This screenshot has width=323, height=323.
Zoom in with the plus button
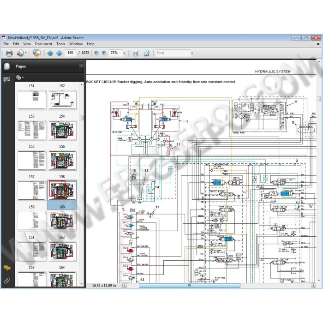click(x=104, y=53)
